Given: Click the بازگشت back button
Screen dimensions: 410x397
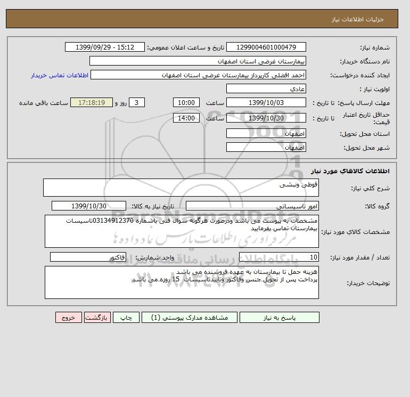Looking at the screenshot, I should [97, 317].
